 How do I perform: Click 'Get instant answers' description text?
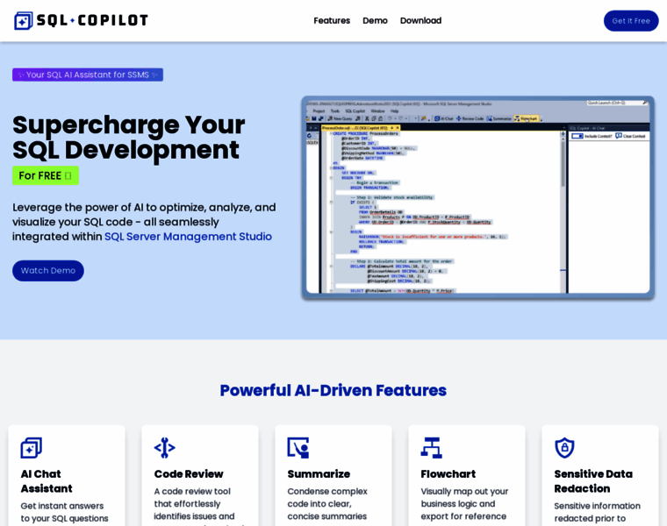(x=64, y=513)
